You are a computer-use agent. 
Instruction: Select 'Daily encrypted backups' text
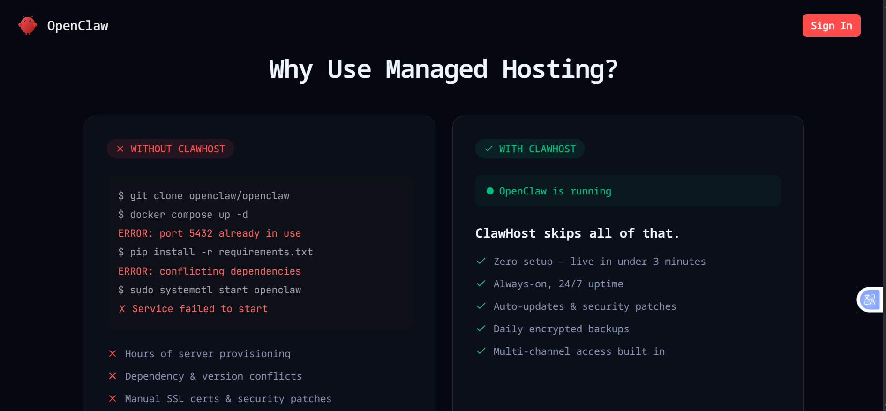(x=561, y=329)
